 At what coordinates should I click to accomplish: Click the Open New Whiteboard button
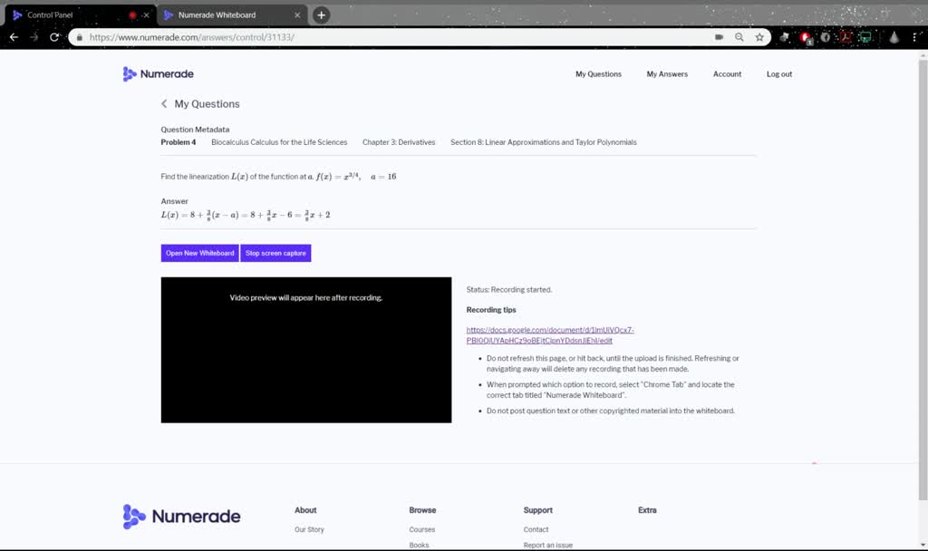click(x=199, y=253)
